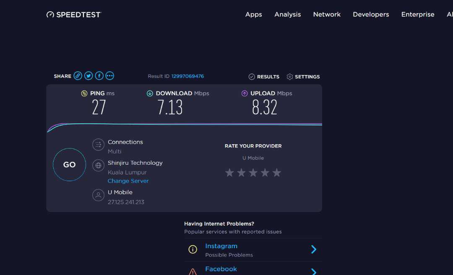Rate provider three stars

click(x=253, y=173)
